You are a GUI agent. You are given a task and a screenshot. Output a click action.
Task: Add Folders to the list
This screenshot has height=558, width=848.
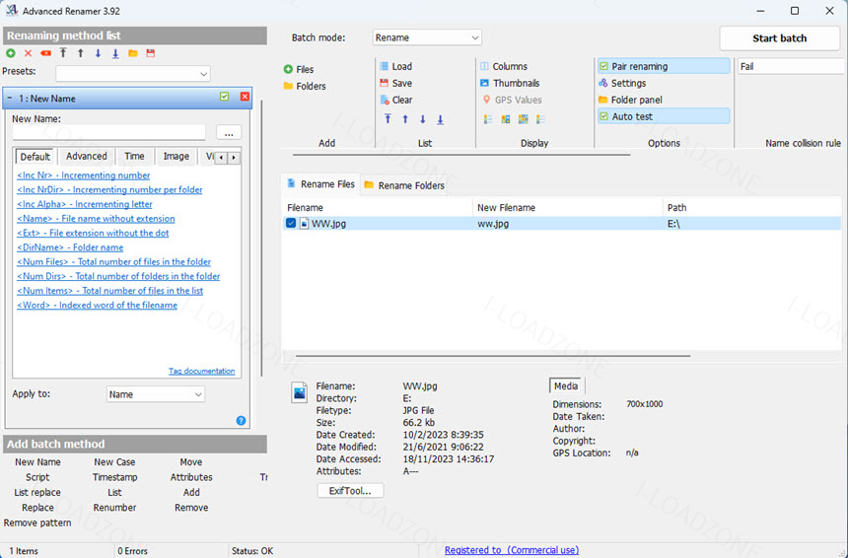pos(305,86)
